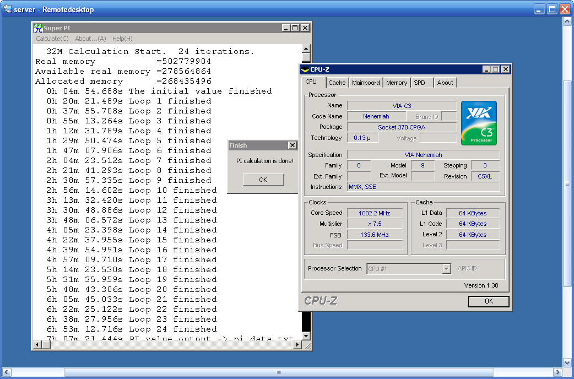Viewport: 574px width, 379px height.
Task: Click Core Speed value 1002.2 MHz
Action: (375, 213)
